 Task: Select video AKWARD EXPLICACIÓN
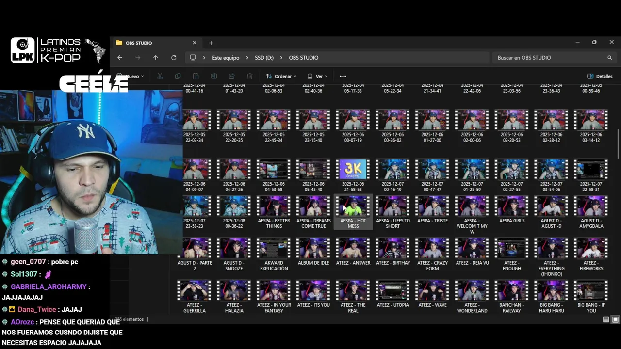[274, 254]
